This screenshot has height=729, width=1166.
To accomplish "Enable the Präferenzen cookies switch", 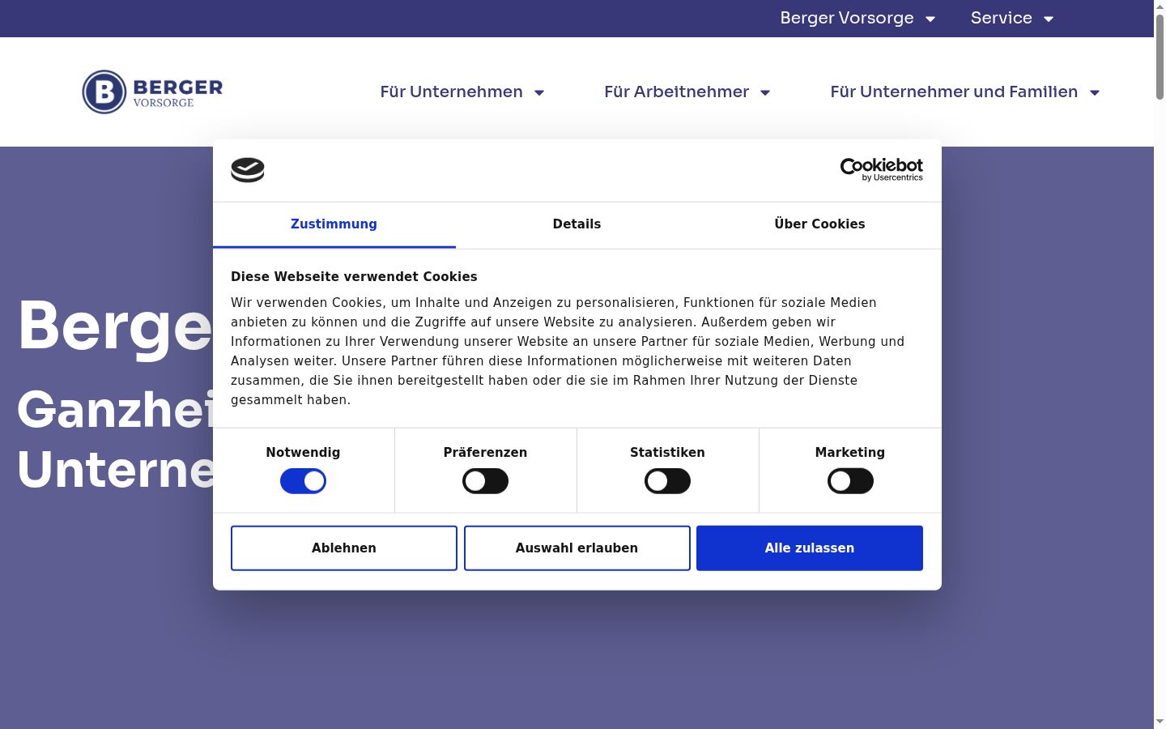I will tap(485, 481).
